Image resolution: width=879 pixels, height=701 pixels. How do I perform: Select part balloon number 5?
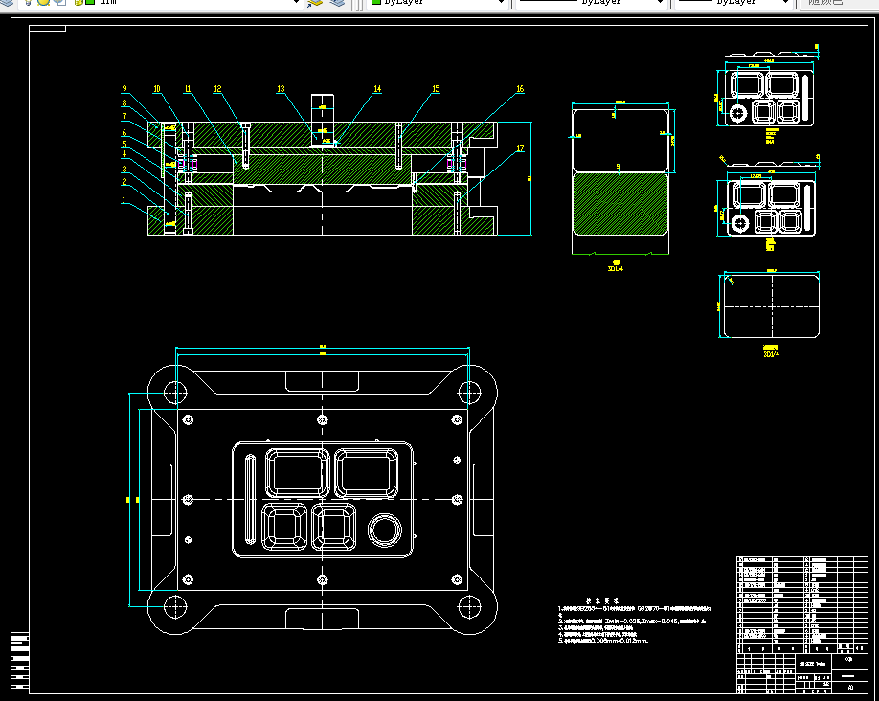tap(124, 144)
